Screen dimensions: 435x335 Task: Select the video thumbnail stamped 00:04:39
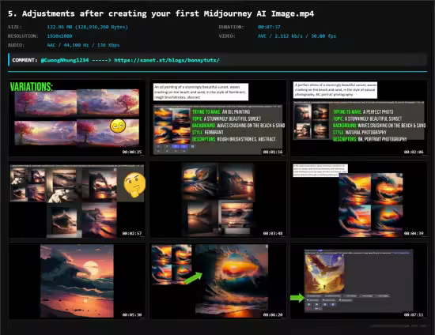pyautogui.click(x=359, y=200)
